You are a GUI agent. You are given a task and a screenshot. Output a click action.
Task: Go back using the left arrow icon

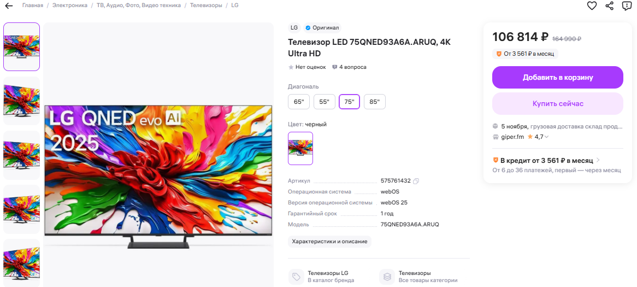[x=9, y=5]
